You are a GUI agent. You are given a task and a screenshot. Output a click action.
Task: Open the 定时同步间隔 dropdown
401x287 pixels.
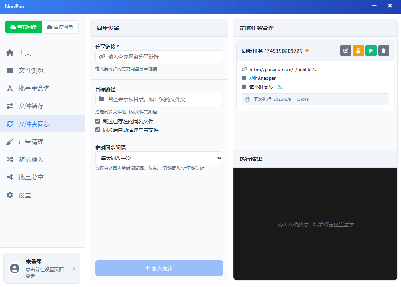coord(159,159)
